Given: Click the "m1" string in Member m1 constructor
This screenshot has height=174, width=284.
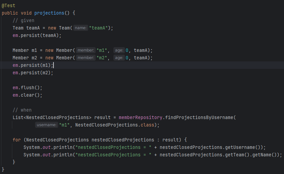Looking at the screenshot, I should click(102, 50).
